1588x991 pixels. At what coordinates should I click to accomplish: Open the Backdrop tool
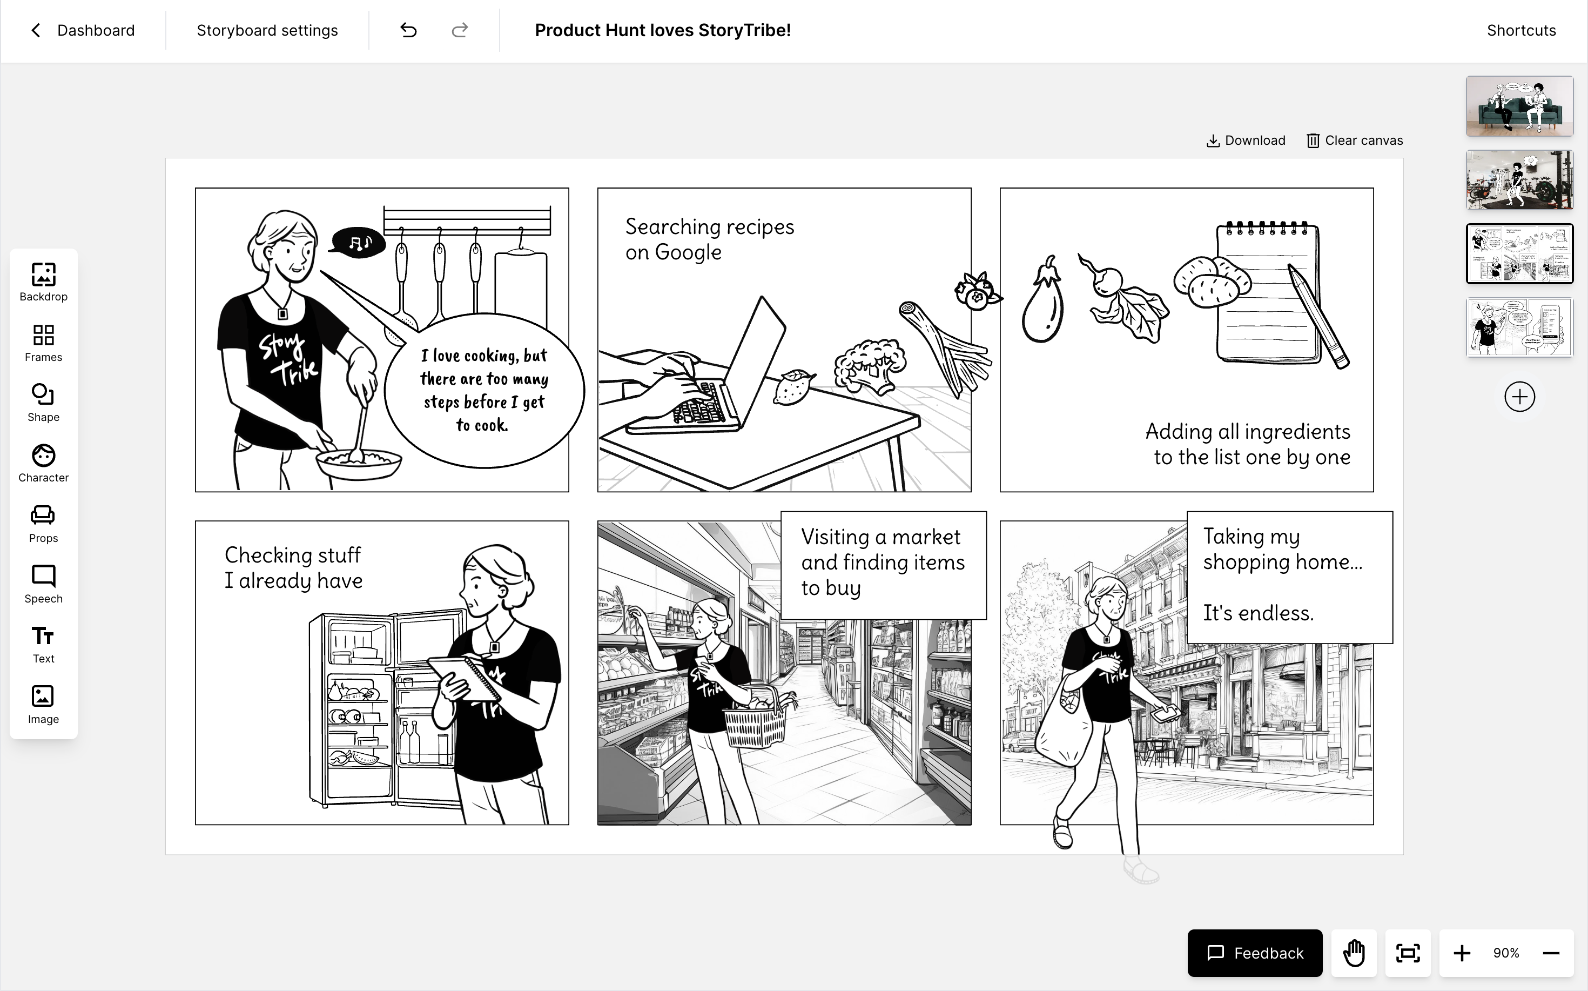(43, 282)
